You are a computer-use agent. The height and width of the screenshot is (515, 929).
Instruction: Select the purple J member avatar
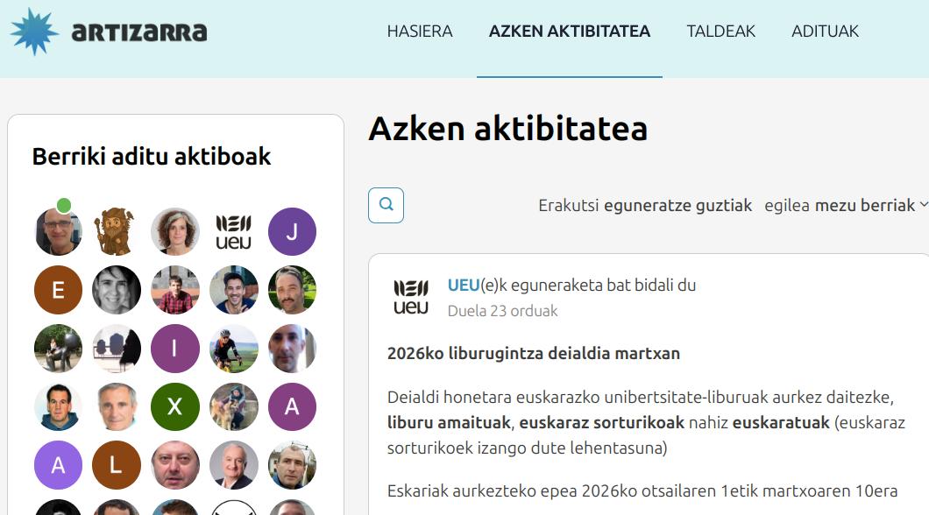(292, 232)
